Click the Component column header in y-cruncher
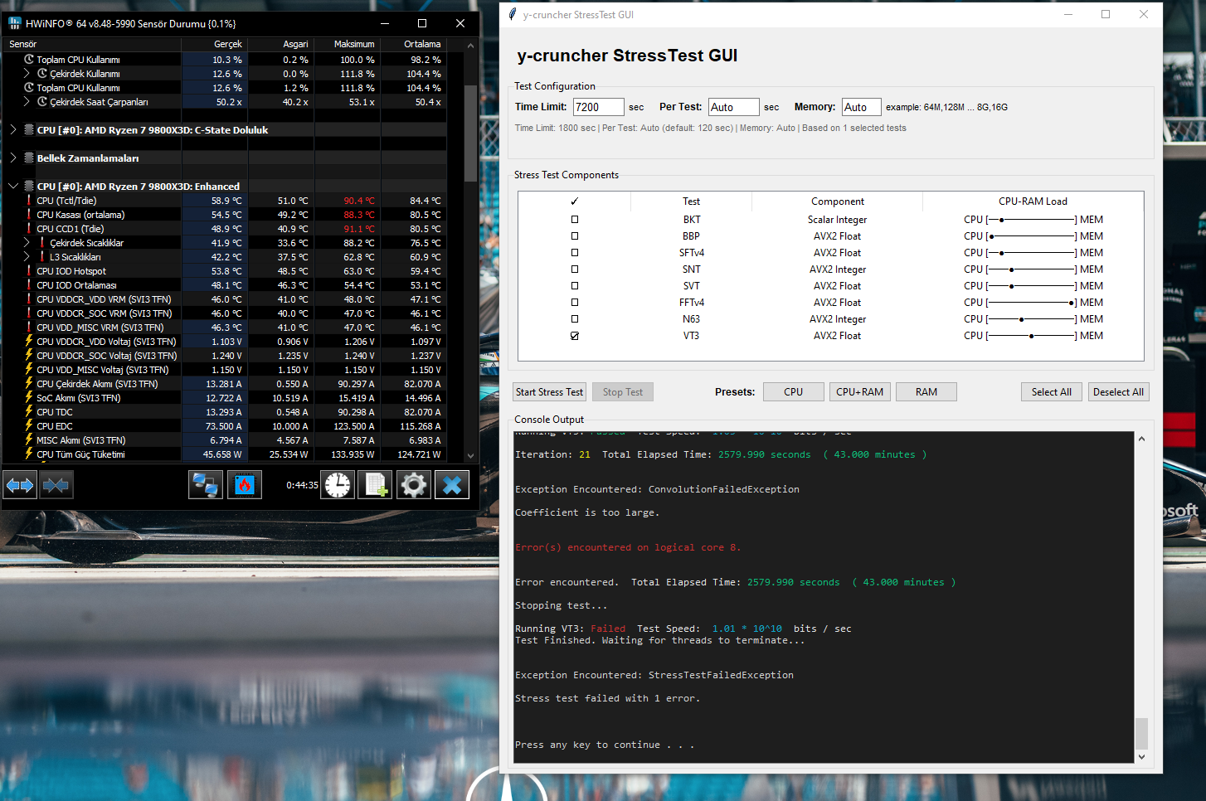1206x801 pixels. [x=838, y=201]
